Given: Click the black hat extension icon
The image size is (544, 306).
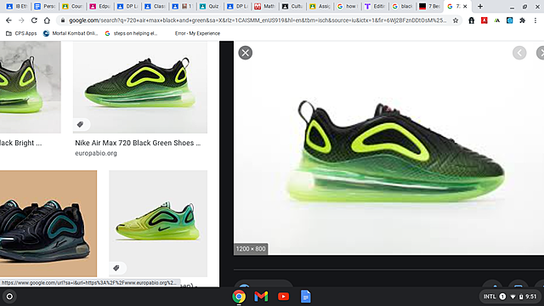Looking at the screenshot, I should tap(471, 20).
